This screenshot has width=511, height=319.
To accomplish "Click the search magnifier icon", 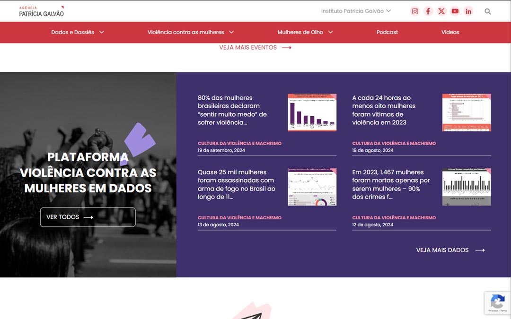I will point(488,11).
